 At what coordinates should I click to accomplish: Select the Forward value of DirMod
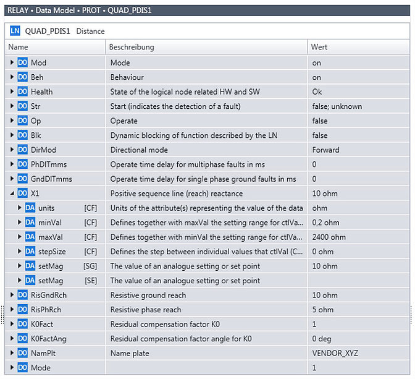point(325,150)
